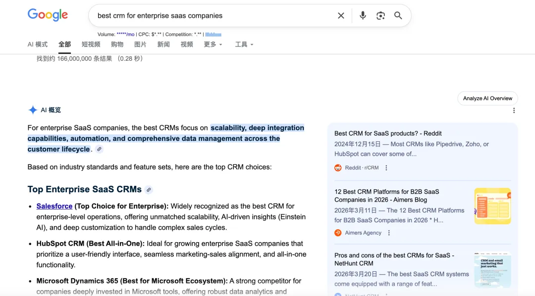
Task: Submit search with magnifier icon
Action: pos(398,16)
